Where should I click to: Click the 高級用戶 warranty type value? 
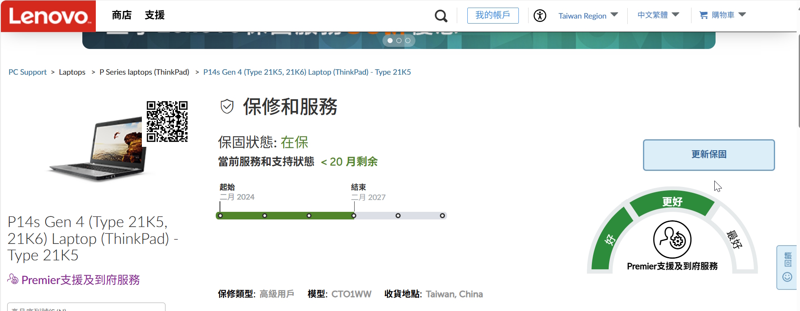[x=277, y=294]
